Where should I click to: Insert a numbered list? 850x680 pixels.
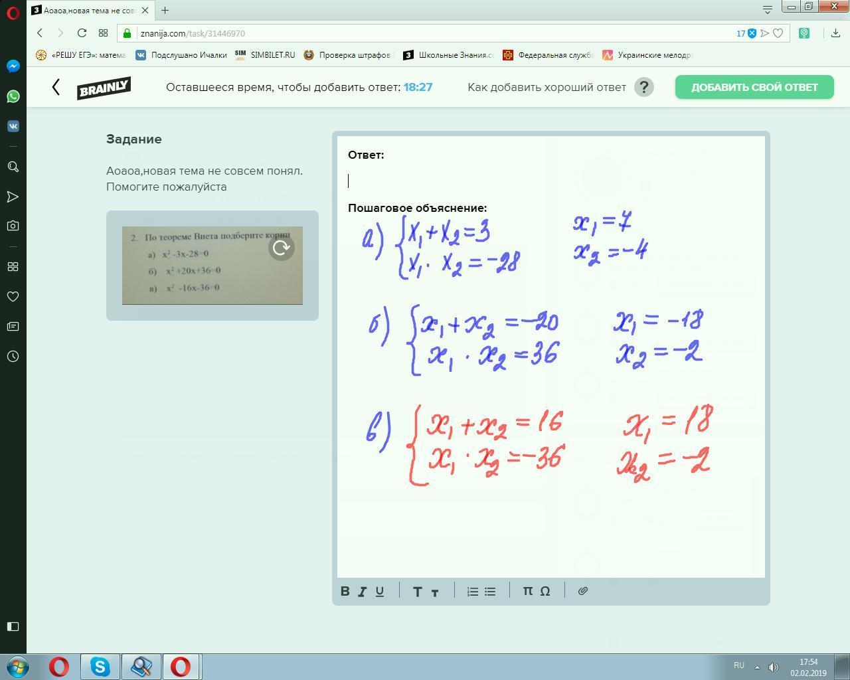tap(473, 591)
